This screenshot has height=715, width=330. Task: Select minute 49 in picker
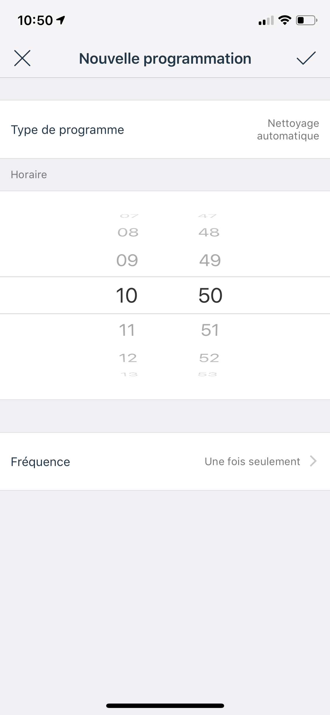click(210, 260)
